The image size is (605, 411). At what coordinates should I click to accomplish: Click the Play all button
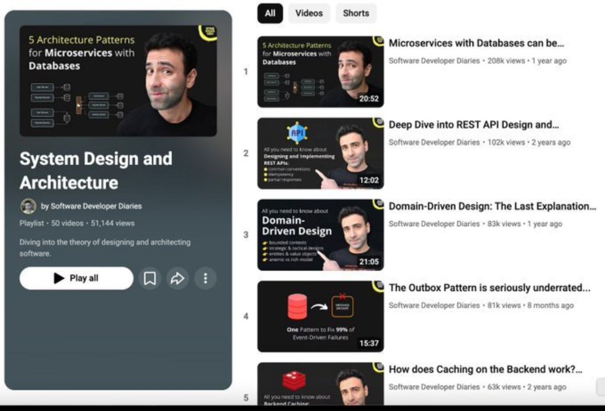pyautogui.click(x=76, y=278)
